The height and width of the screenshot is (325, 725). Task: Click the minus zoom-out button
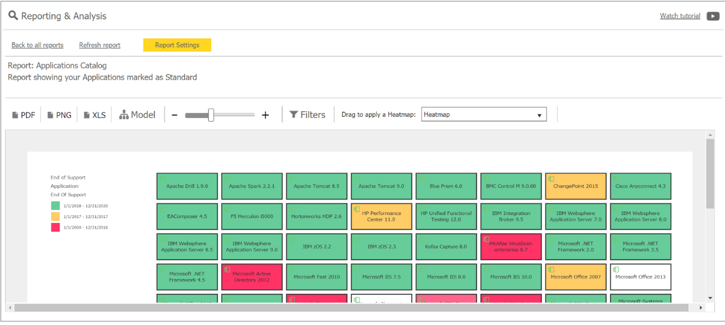click(x=175, y=115)
